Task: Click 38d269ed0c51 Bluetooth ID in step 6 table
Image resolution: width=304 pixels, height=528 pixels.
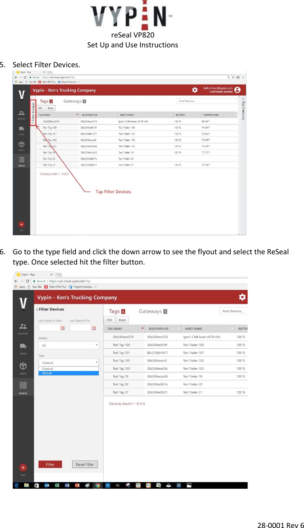Action: tap(157, 392)
